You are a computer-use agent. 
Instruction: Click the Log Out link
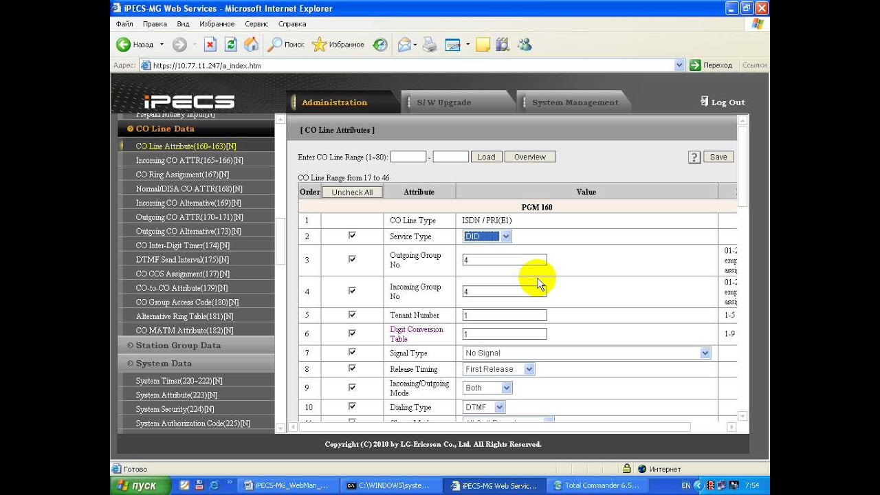(x=723, y=102)
